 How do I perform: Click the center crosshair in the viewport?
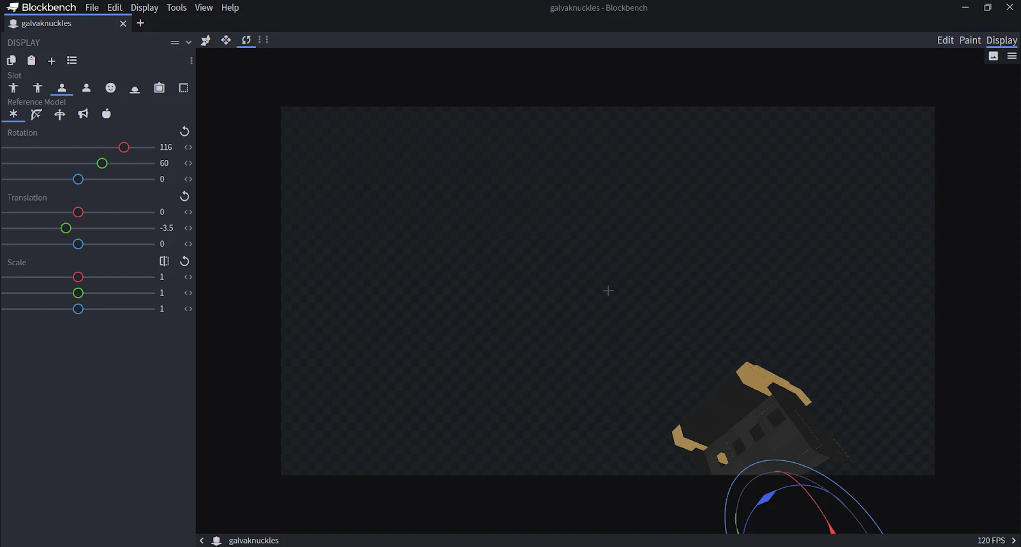coord(608,291)
